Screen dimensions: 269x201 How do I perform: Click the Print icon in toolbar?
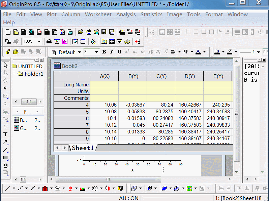(49, 41)
